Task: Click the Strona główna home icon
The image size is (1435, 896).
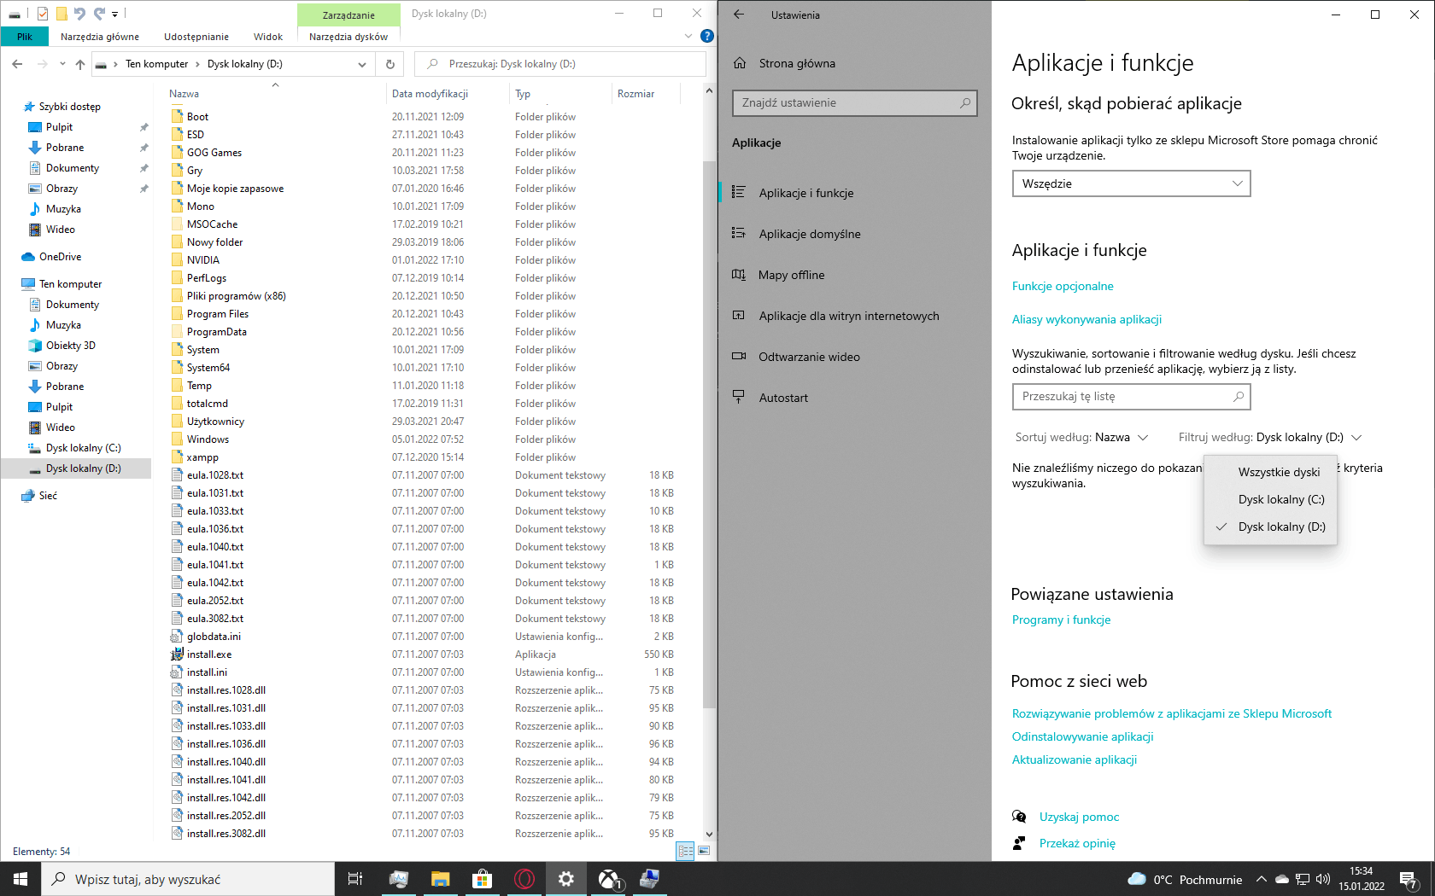Action: 740,63
